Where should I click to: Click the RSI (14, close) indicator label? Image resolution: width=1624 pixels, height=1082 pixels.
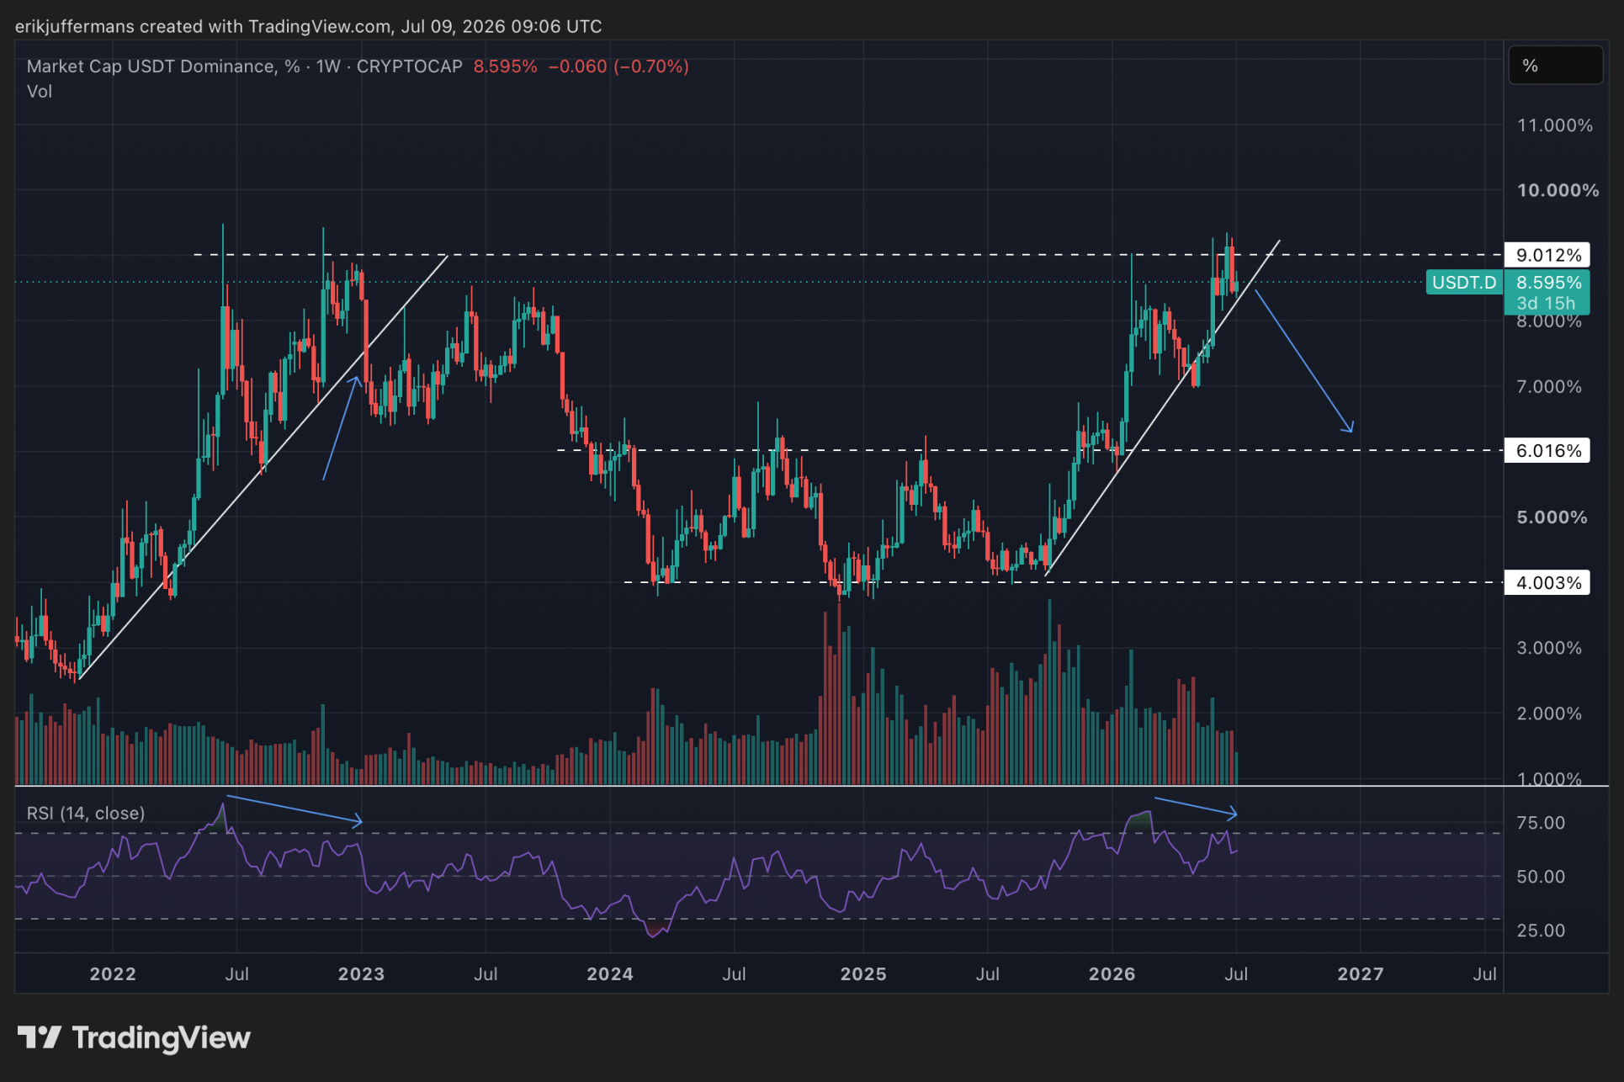click(x=86, y=814)
